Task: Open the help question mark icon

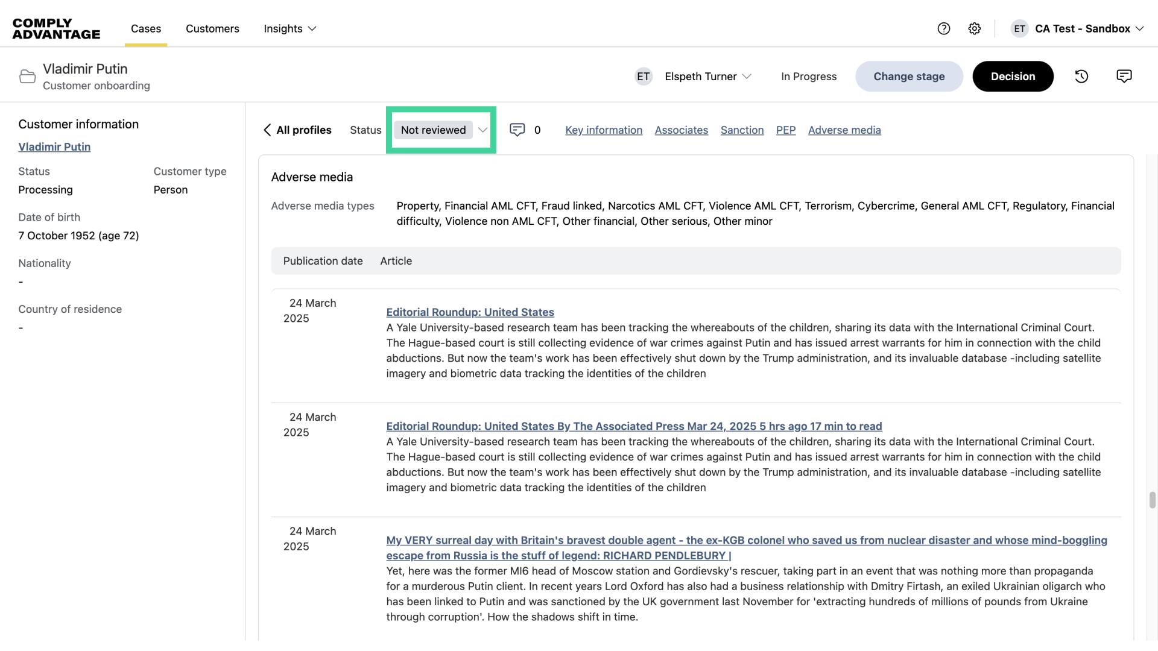Action: pos(944,28)
